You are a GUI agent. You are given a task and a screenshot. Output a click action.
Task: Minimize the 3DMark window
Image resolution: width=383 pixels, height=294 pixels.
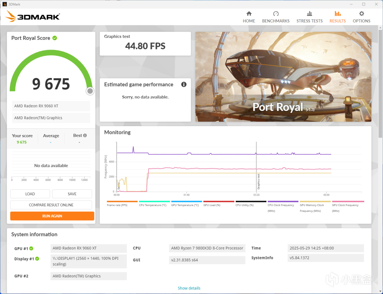(x=351, y=4)
